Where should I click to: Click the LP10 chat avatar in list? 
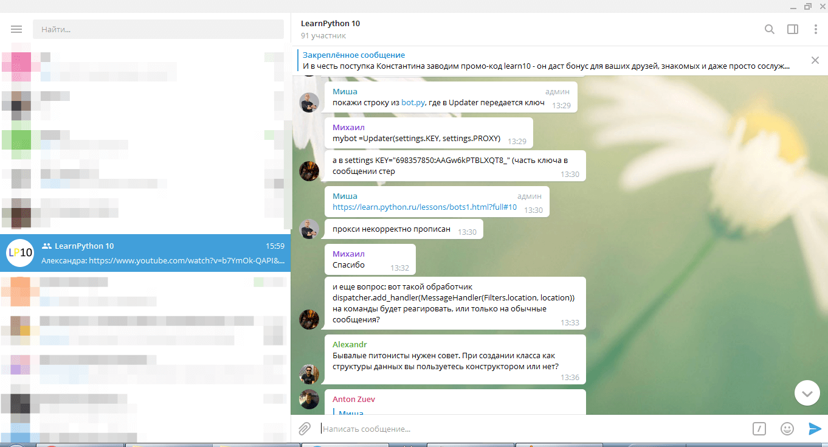tap(19, 253)
